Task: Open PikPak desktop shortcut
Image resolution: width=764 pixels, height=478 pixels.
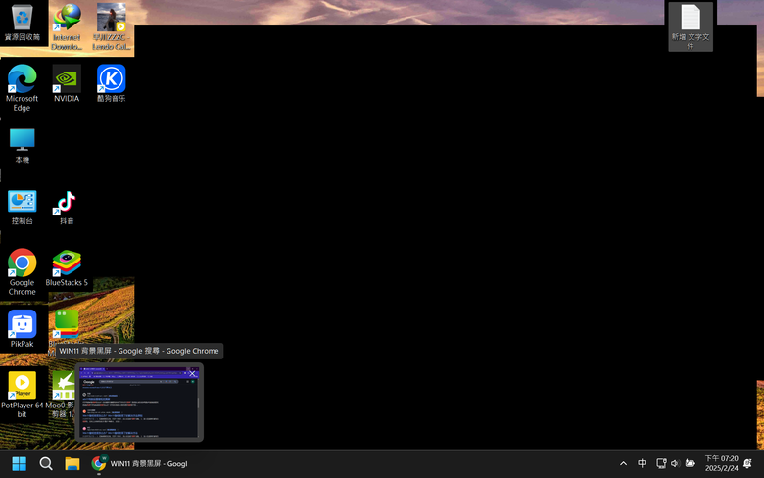Action: pyautogui.click(x=22, y=329)
